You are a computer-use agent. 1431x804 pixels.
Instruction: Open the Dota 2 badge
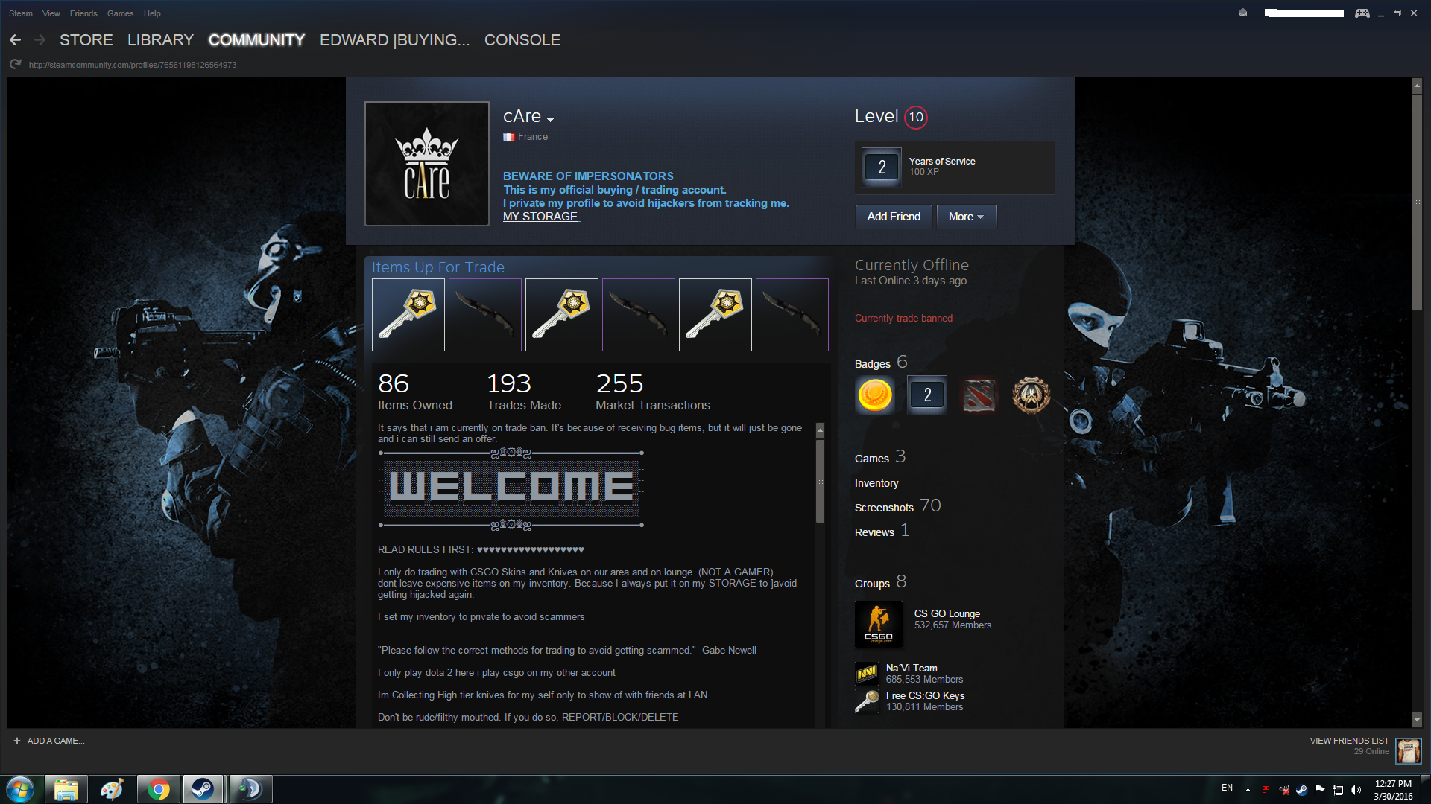point(979,395)
